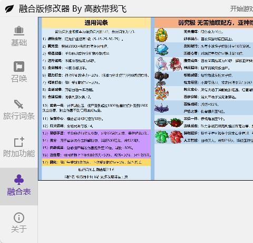Click the orange fire plant cluster icon
The image size is (253, 243).
click(161, 93)
